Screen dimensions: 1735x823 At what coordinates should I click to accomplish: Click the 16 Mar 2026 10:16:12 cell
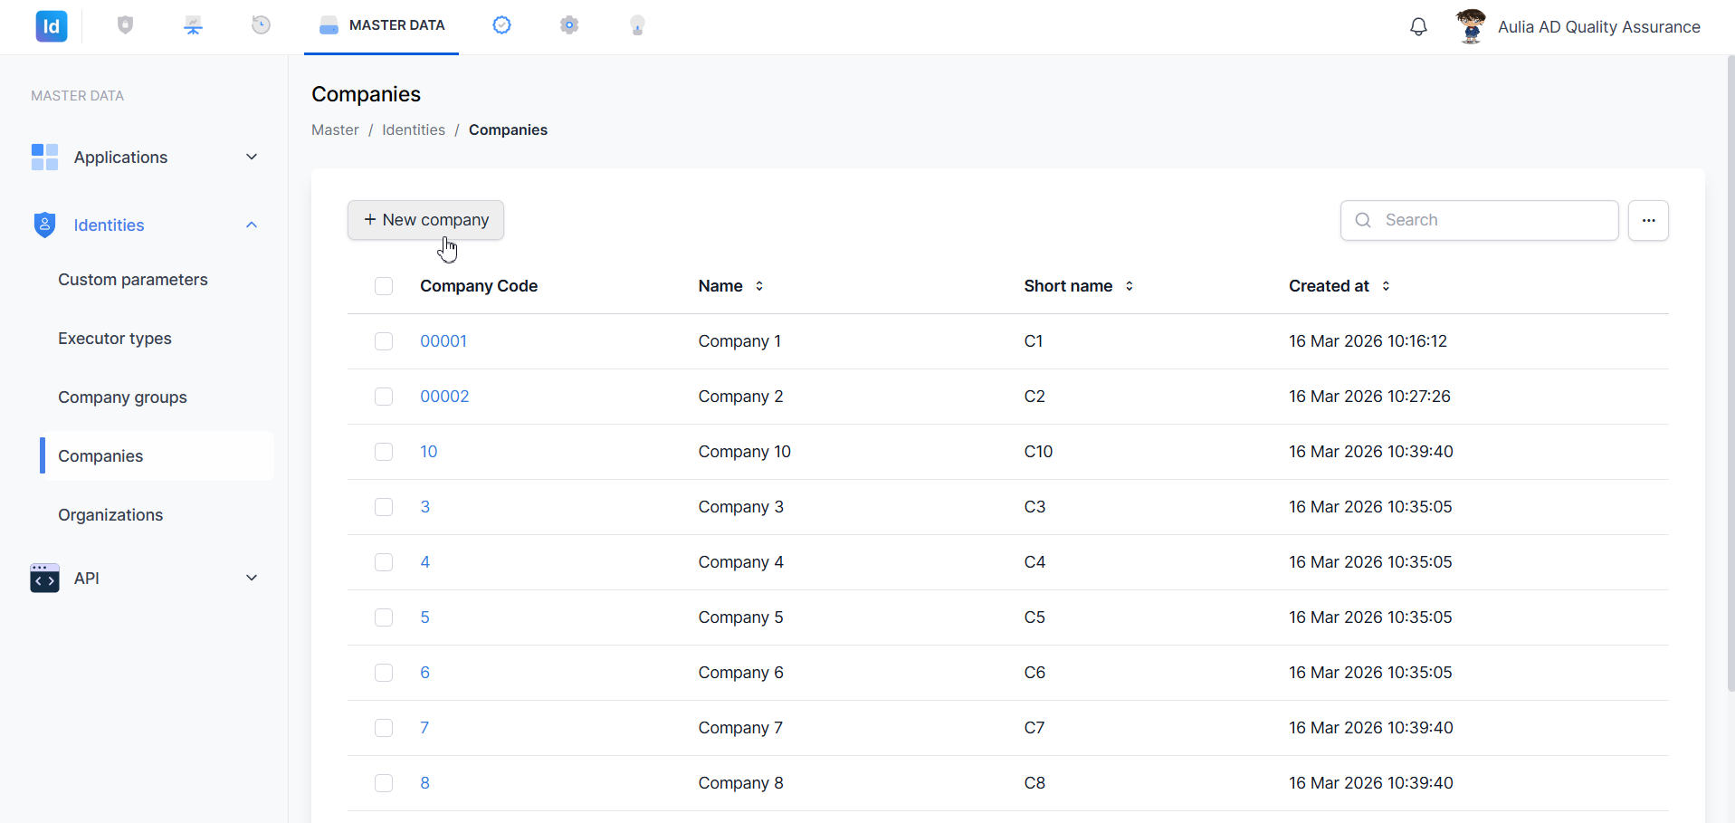pyautogui.click(x=1368, y=341)
